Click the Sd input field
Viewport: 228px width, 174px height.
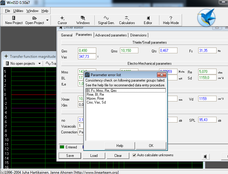207,78
